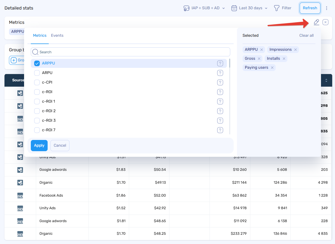335x244 pixels.
Task: Click the Filter funnel icon
Action: coord(276,8)
